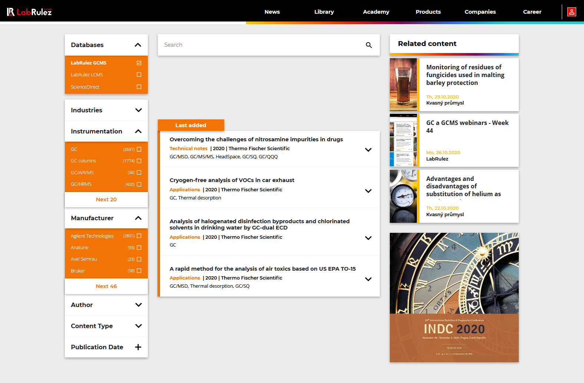Expand the air toxics TO-15 entry

pyautogui.click(x=368, y=279)
